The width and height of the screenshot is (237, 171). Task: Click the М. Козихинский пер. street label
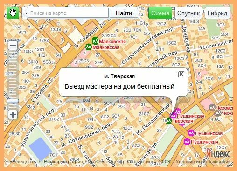point(86,135)
